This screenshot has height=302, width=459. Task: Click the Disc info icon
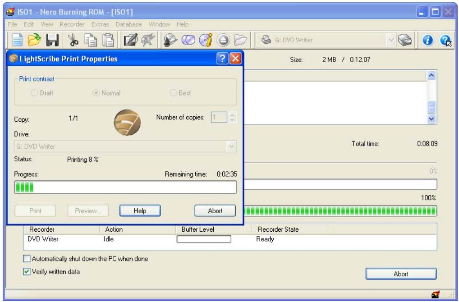point(206,40)
